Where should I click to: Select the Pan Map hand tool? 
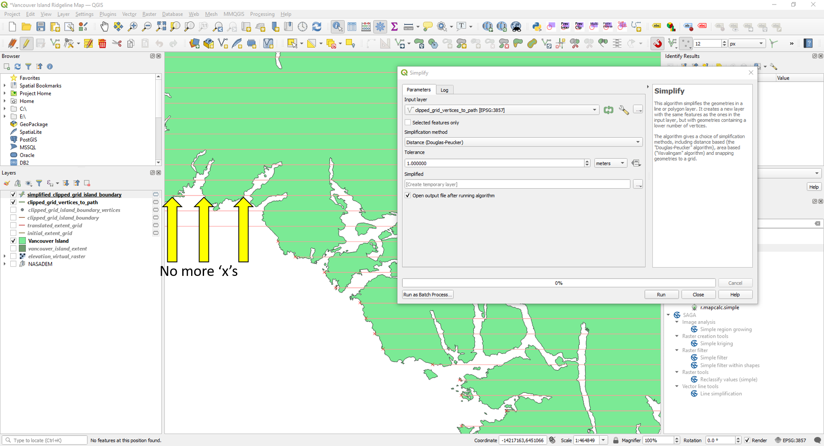pos(104,27)
